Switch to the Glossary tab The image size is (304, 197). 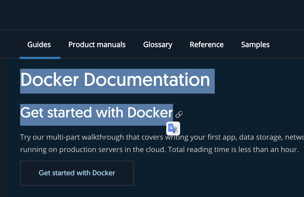(158, 45)
